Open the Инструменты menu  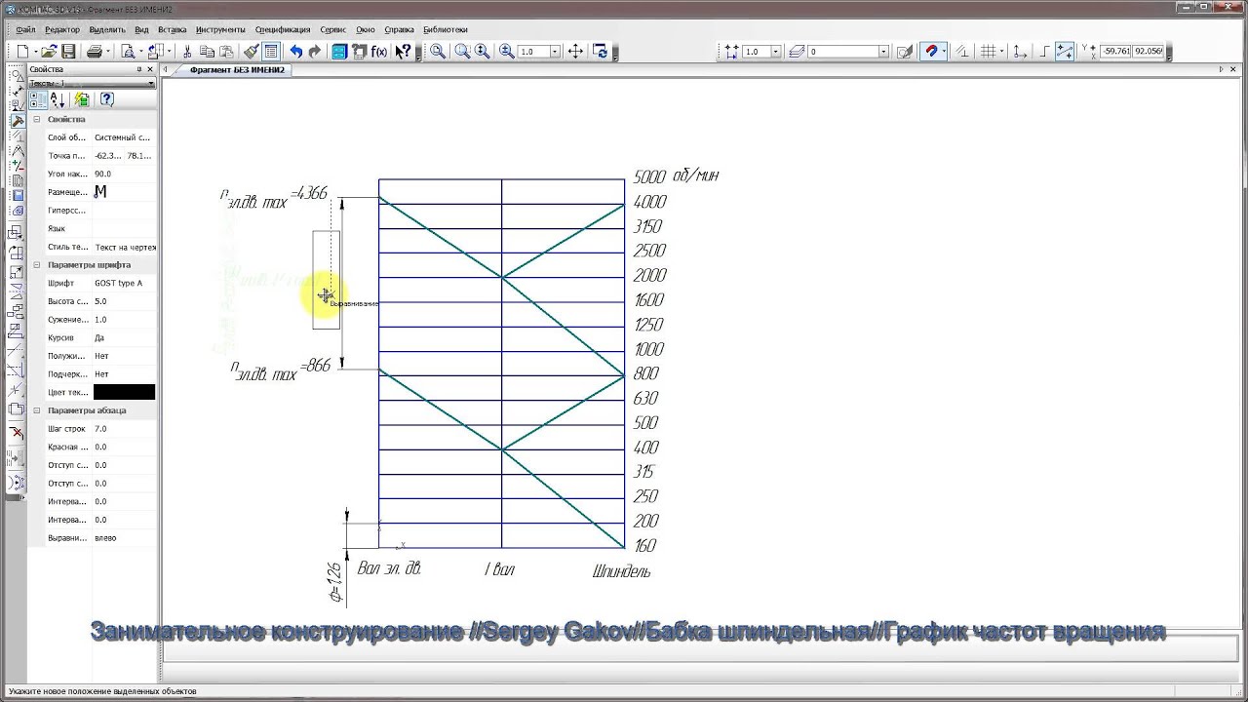[x=220, y=30]
